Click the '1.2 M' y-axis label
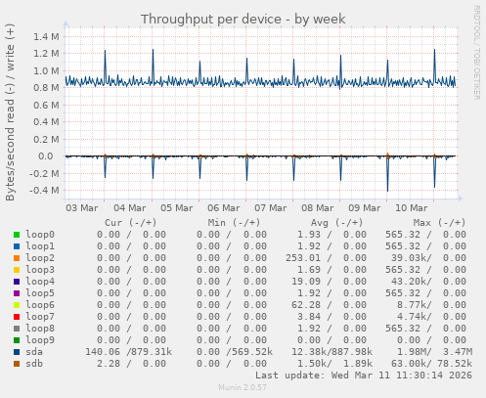The width and height of the screenshot is (486, 398). [x=46, y=54]
